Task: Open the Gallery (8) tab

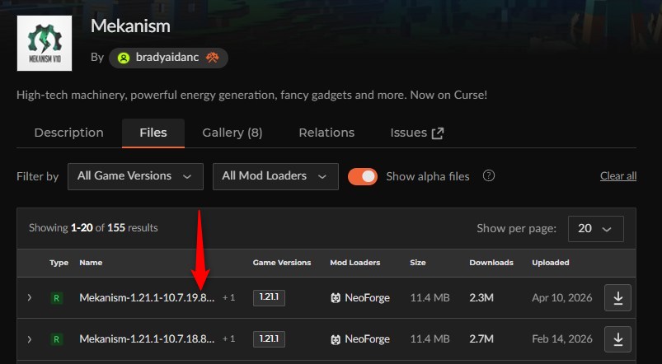Action: click(232, 133)
